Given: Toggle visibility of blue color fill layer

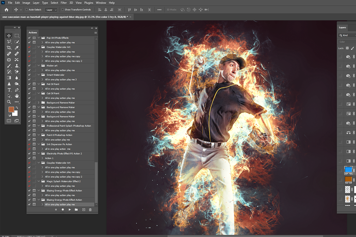Looking at the screenshot, I should click(x=340, y=170).
